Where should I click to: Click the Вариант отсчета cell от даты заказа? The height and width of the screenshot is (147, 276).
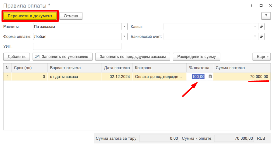(74, 77)
